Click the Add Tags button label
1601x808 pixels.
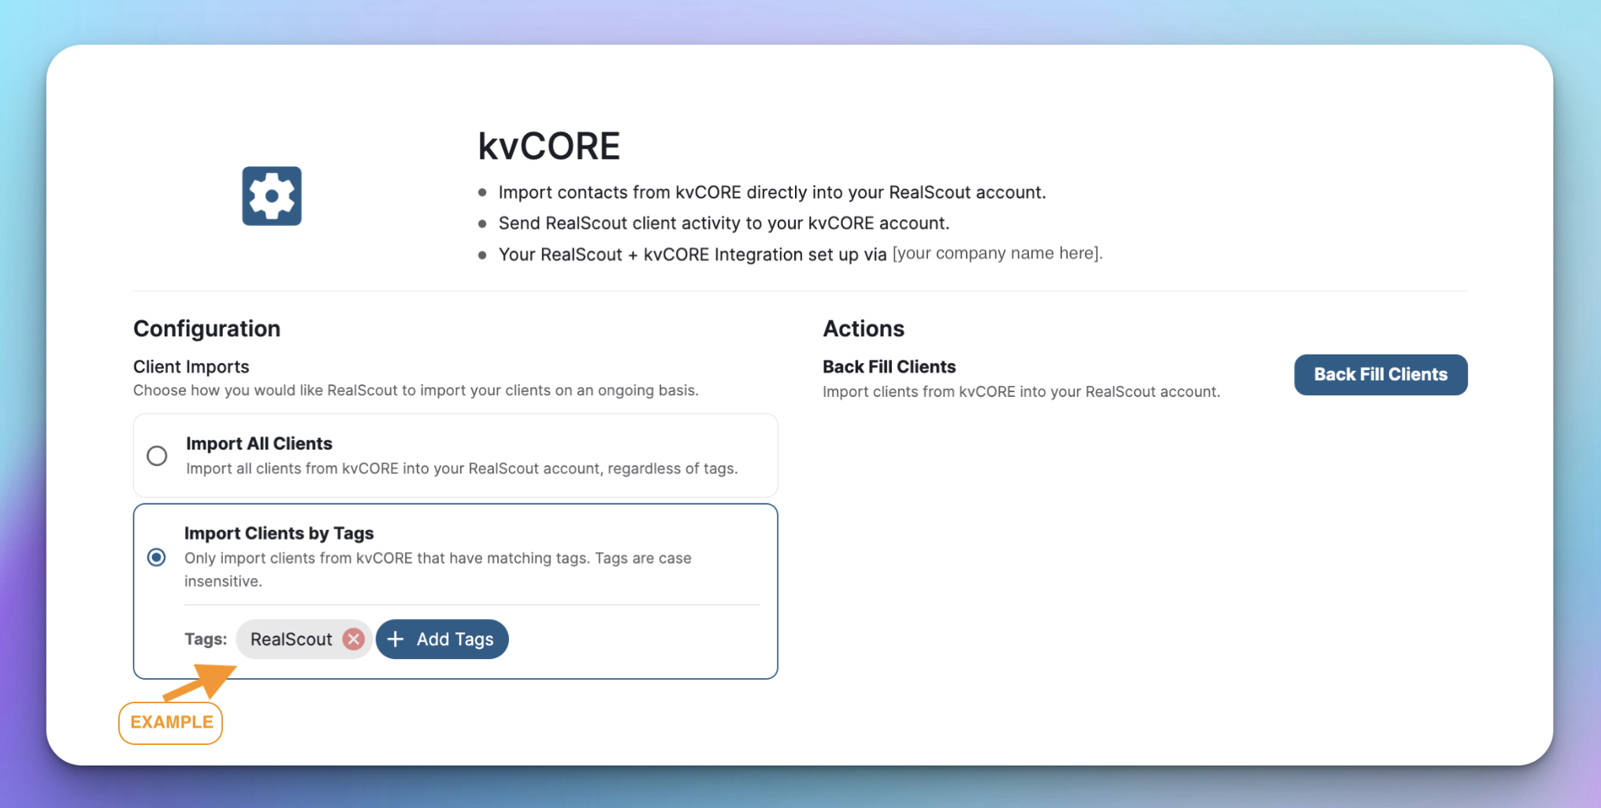pos(455,639)
